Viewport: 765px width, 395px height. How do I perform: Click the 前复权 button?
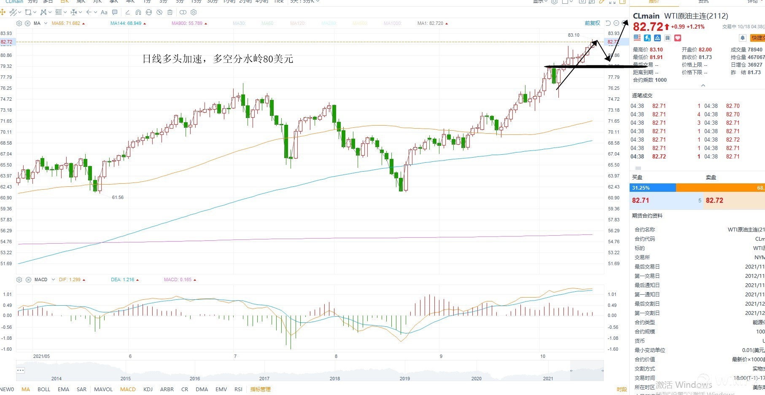pos(592,23)
